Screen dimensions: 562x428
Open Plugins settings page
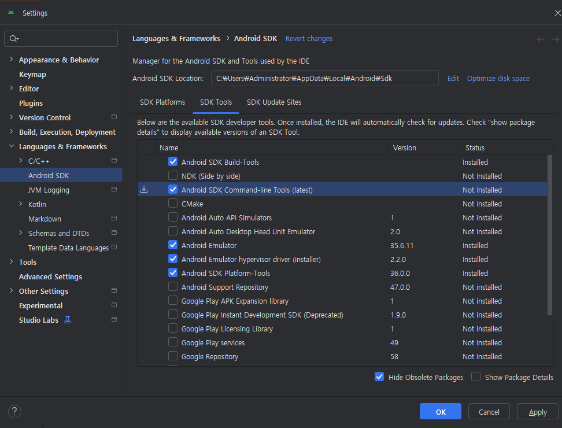(x=31, y=103)
